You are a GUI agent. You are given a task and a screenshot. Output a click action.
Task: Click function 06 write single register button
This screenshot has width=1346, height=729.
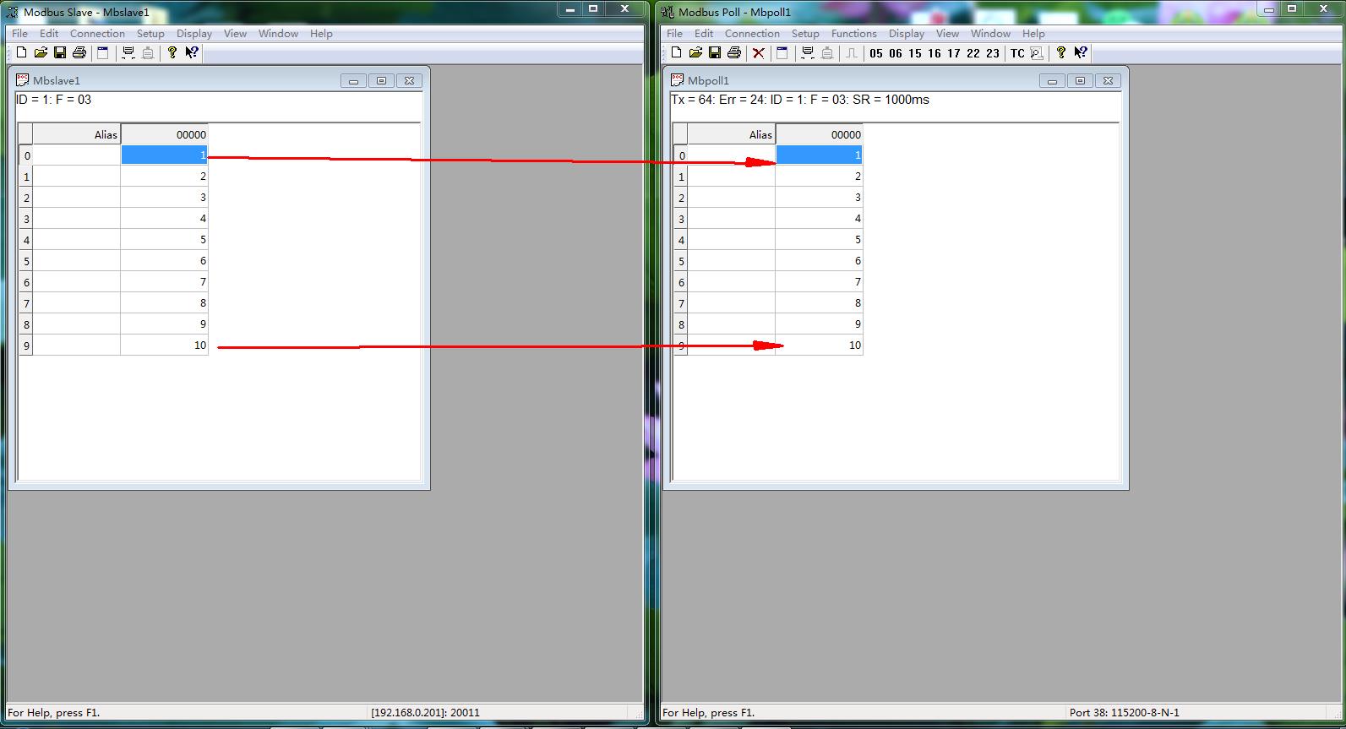coord(896,53)
